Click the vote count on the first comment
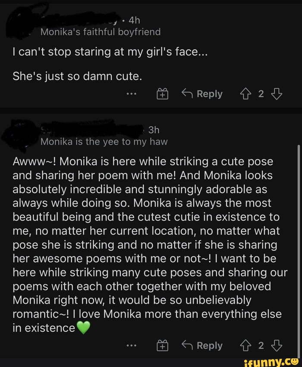The height and width of the screenshot is (367, 302). click(261, 94)
